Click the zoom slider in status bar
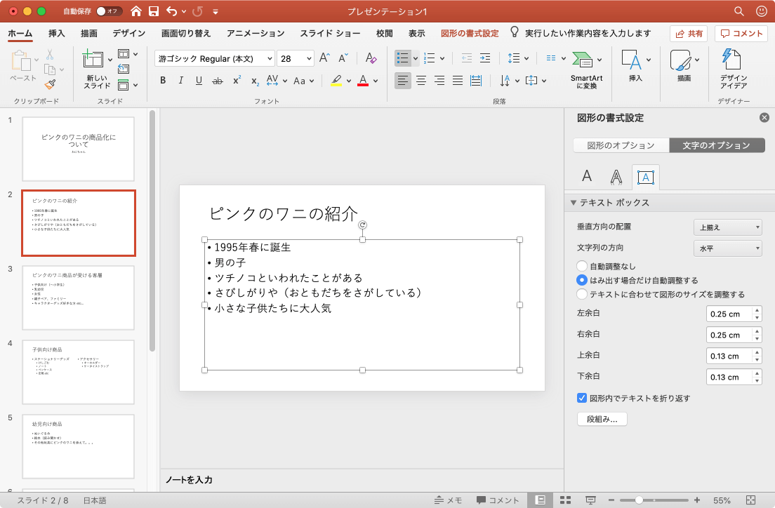 click(640, 500)
